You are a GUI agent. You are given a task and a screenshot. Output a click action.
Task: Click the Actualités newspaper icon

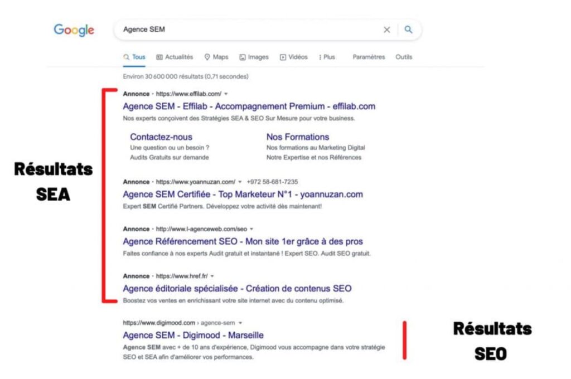[159, 57]
